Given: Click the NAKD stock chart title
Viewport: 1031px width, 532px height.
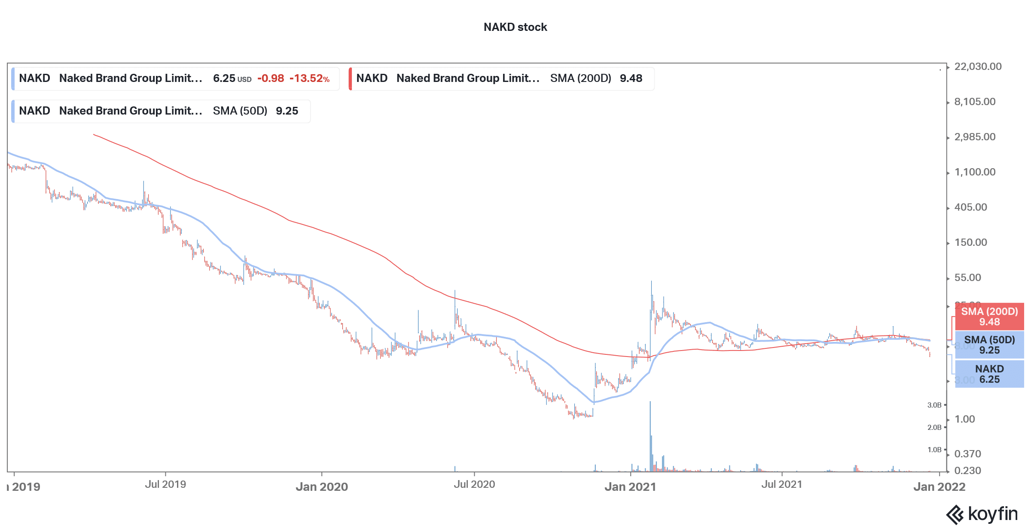Looking at the screenshot, I should click(x=515, y=27).
